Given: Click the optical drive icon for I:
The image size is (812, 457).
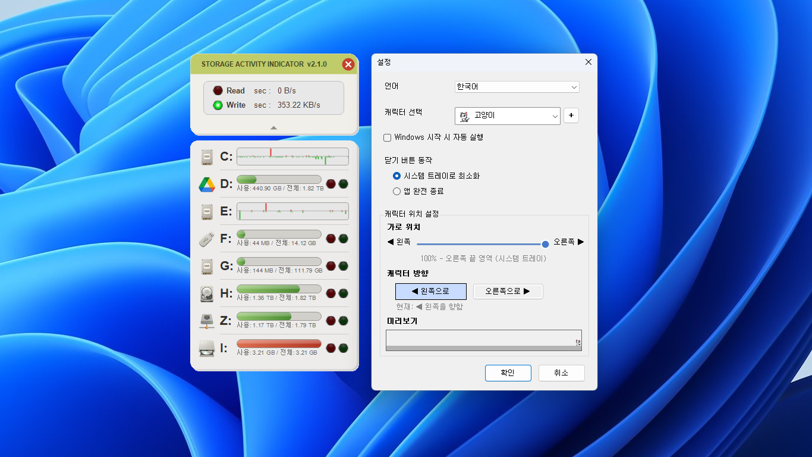Looking at the screenshot, I should (207, 348).
